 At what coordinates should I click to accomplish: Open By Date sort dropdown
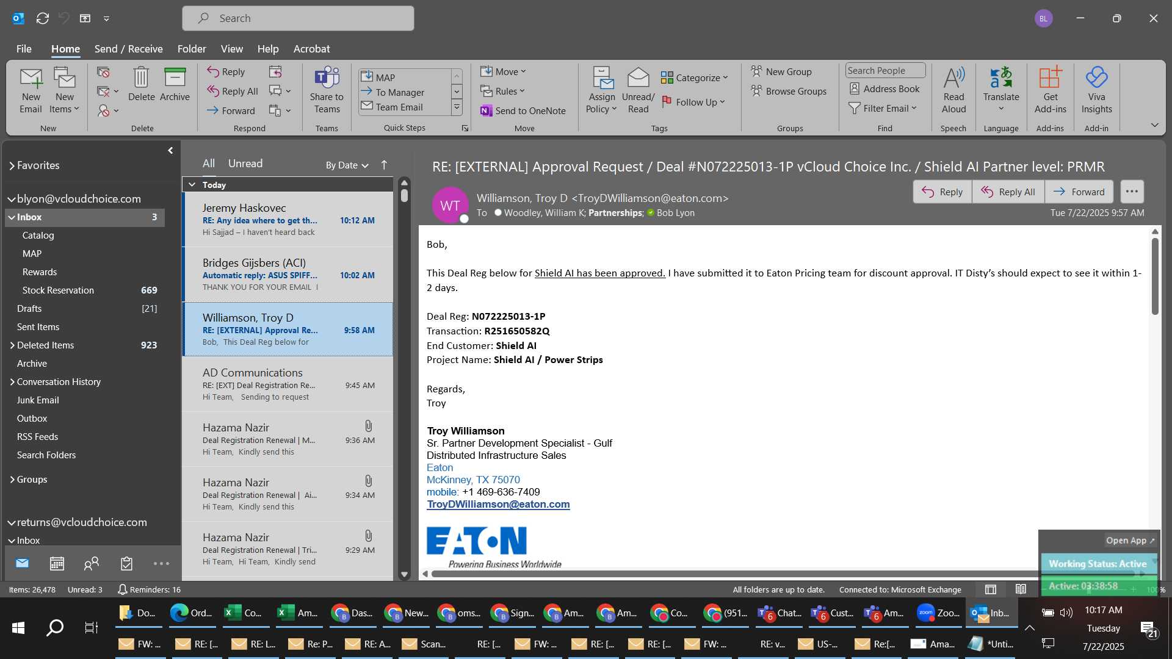click(x=347, y=165)
